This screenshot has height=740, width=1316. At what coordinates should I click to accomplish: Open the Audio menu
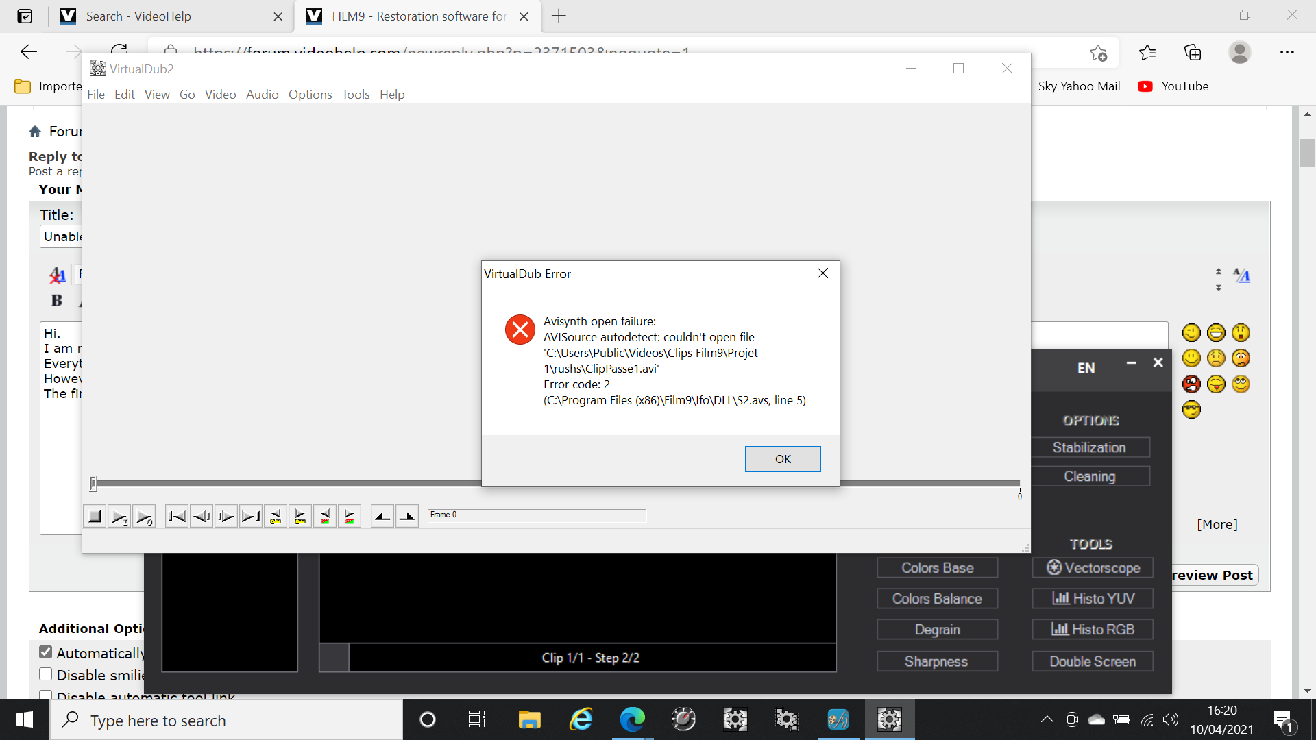click(x=262, y=95)
